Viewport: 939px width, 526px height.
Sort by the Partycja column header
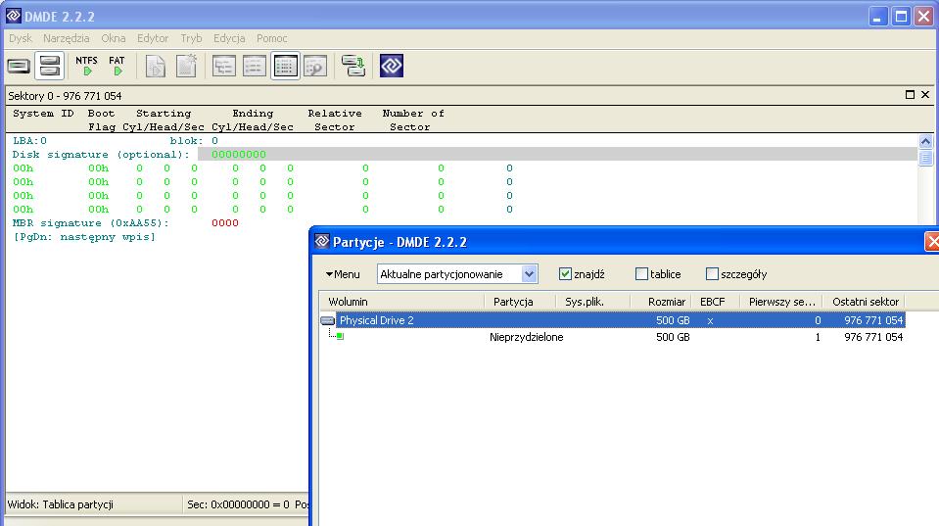[520, 302]
